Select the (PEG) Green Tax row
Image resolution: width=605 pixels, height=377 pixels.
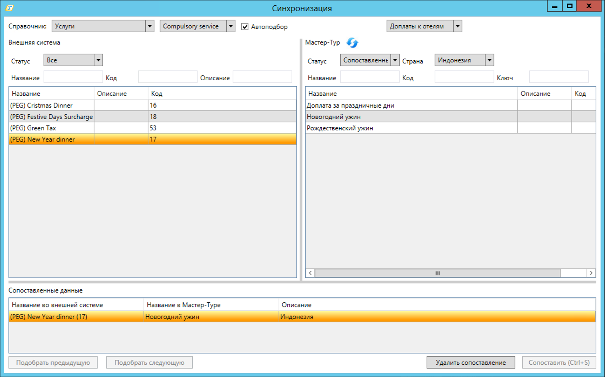[51, 128]
